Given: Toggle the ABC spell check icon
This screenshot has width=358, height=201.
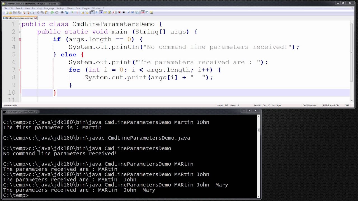Looking at the screenshot, I should point(143,12).
